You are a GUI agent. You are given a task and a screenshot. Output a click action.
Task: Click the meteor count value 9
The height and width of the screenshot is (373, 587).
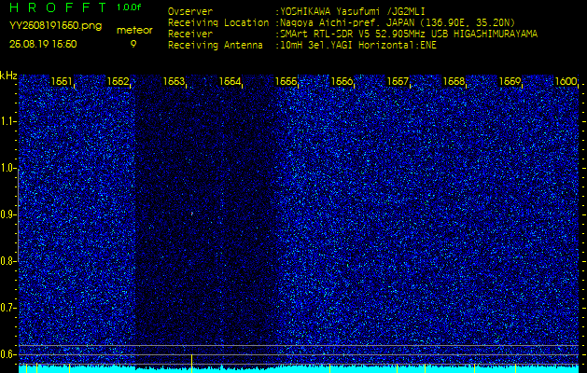pos(133,44)
